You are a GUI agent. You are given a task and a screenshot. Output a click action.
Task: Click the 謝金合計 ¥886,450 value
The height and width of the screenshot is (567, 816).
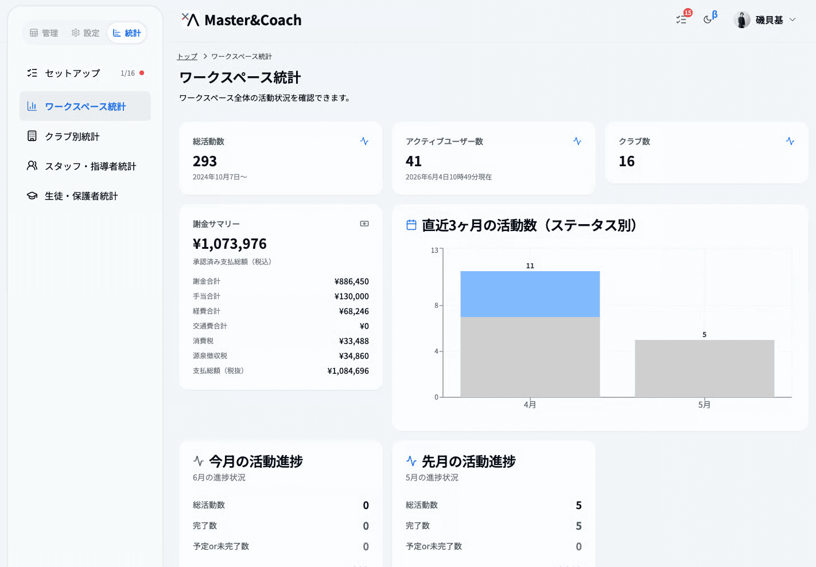[x=352, y=281]
